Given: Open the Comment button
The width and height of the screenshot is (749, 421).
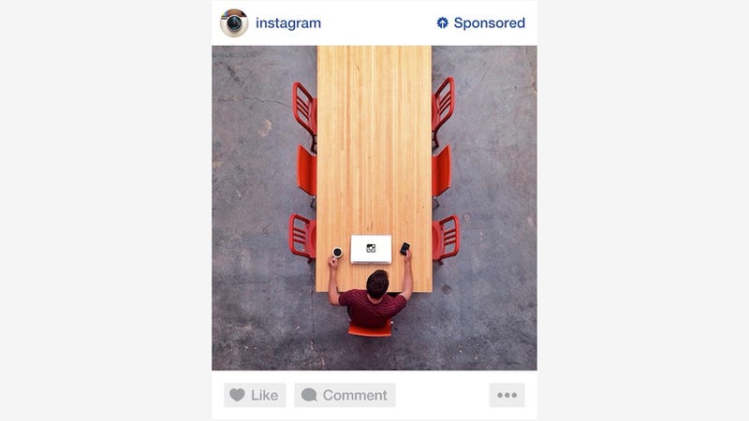Looking at the screenshot, I should [x=345, y=395].
